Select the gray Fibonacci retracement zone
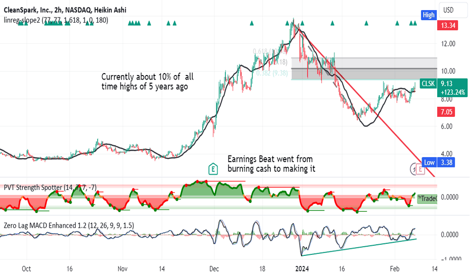The image size is (470, 277). pyautogui.click(x=364, y=68)
